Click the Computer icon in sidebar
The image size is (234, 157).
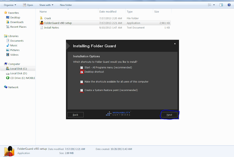6,64
